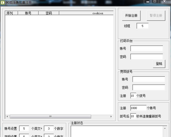Select the 宽带拨号 密码 input field

[x=149, y=87]
